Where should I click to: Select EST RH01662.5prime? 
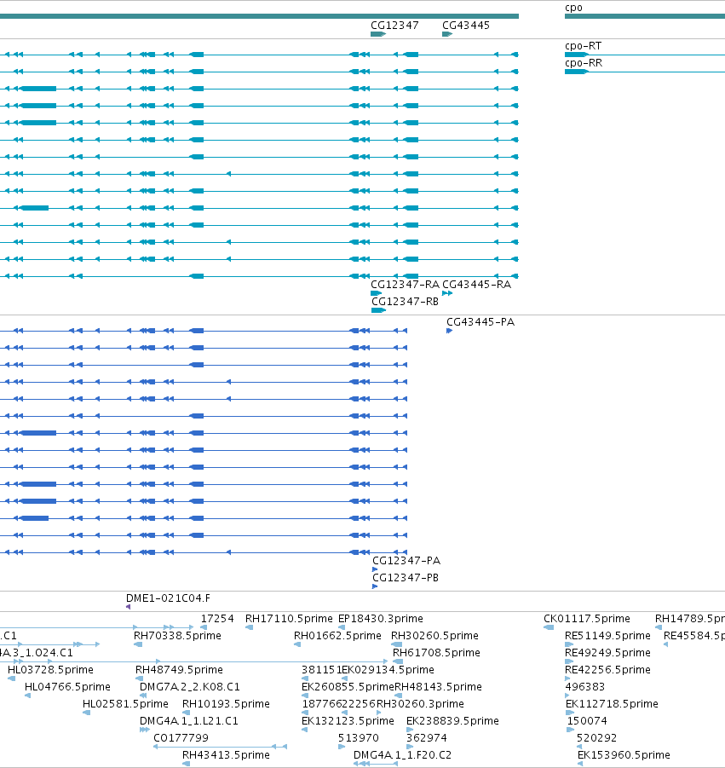(337, 636)
